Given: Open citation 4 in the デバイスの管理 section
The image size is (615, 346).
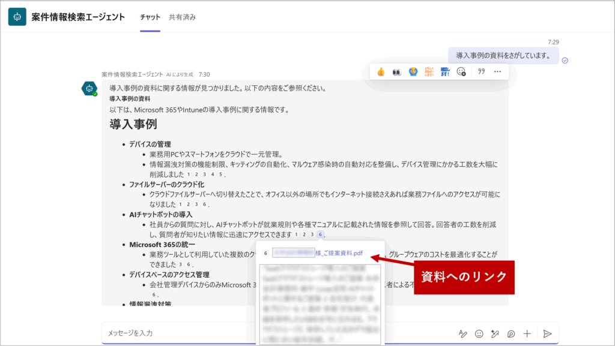Looking at the screenshot, I should (213, 174).
